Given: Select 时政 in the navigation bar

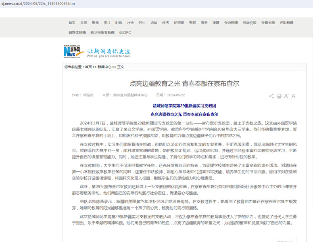Looking at the screenshot, I should pos(119,23).
